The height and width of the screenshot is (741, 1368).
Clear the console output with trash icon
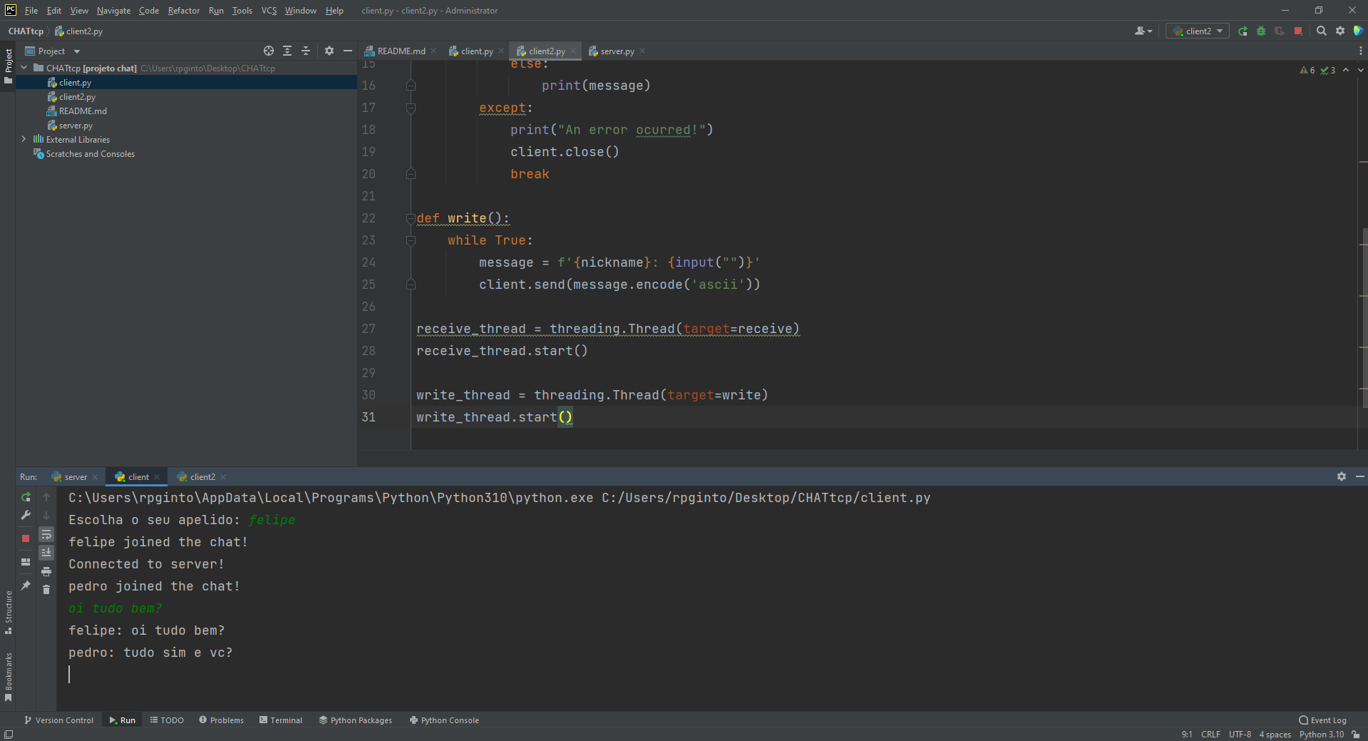pyautogui.click(x=46, y=590)
